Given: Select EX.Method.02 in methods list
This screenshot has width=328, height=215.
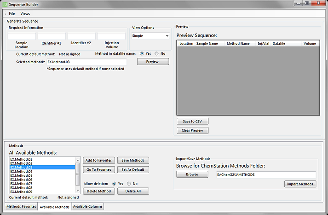Looking at the screenshot, I should tap(42, 163).
